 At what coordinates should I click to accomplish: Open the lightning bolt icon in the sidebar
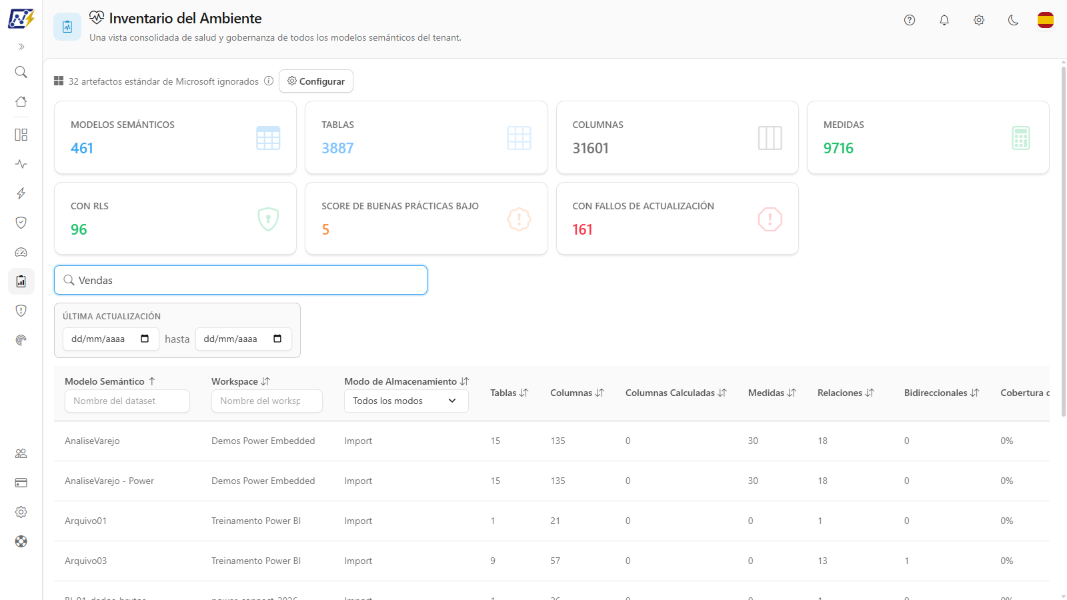(21, 193)
